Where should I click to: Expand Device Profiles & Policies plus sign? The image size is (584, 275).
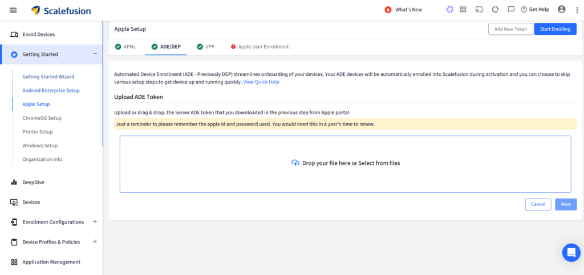pos(95,241)
